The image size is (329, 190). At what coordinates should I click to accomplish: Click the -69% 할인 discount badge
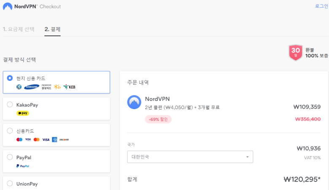click(158, 119)
